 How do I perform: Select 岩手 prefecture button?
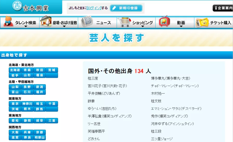[15, 75]
